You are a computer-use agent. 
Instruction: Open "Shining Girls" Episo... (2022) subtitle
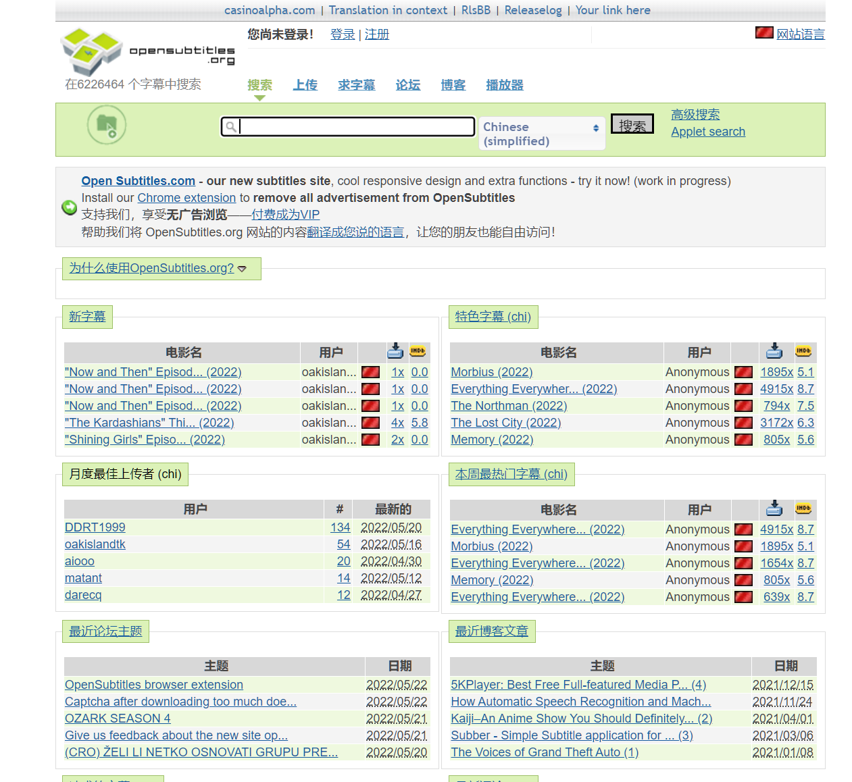click(145, 440)
